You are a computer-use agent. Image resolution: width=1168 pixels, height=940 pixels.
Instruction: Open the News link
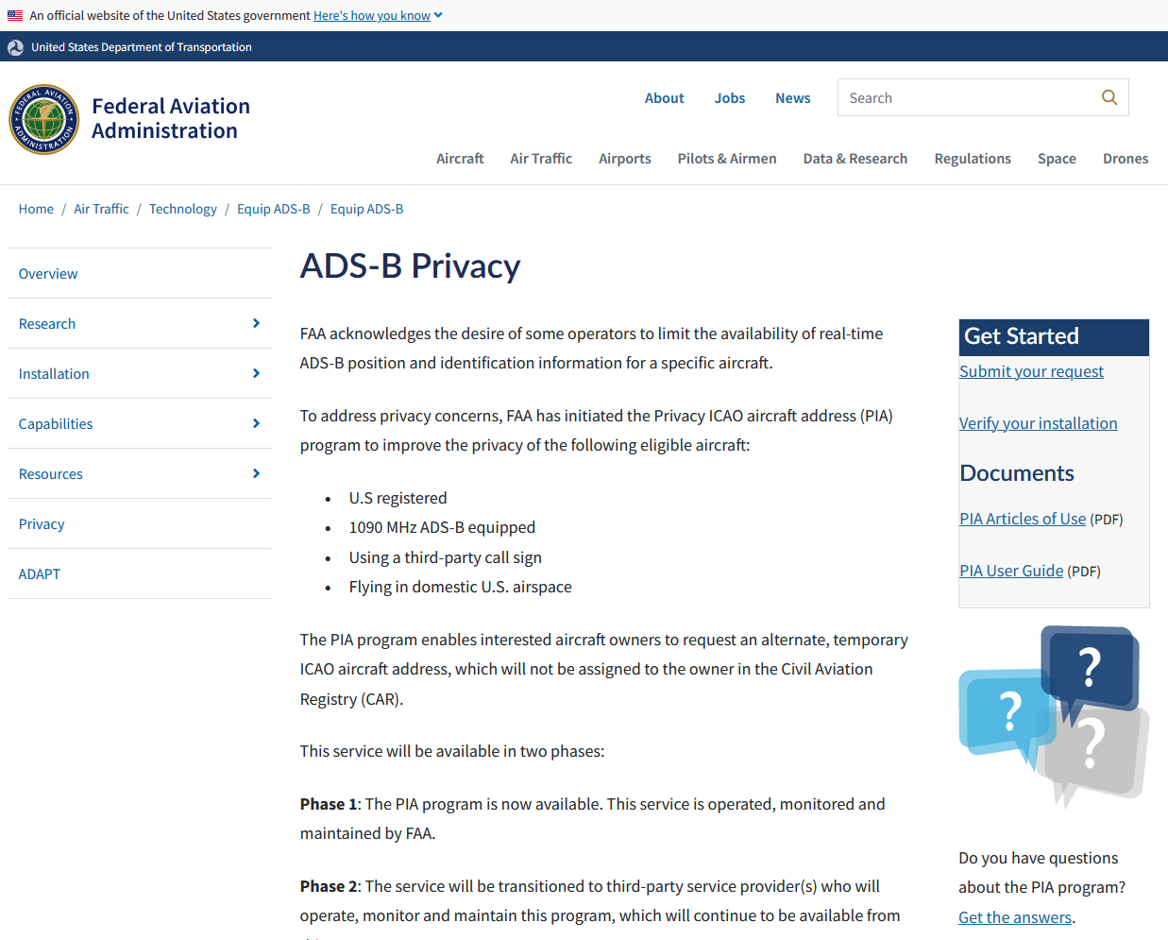point(793,98)
